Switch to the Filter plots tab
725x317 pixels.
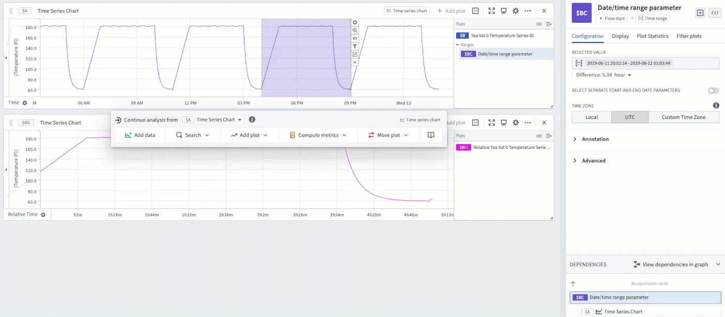pos(689,36)
